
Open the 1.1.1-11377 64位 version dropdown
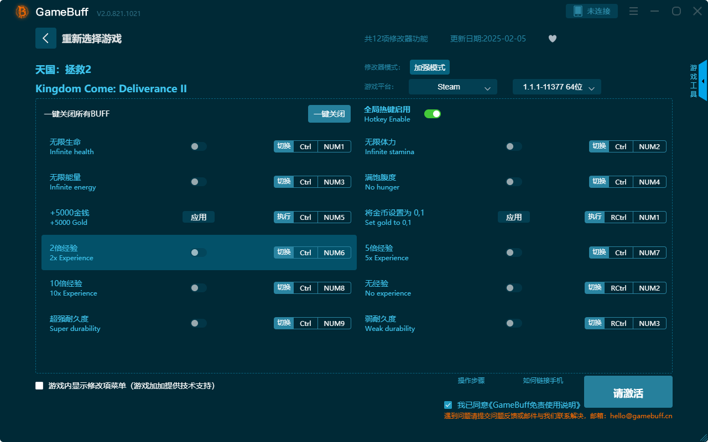coord(556,87)
